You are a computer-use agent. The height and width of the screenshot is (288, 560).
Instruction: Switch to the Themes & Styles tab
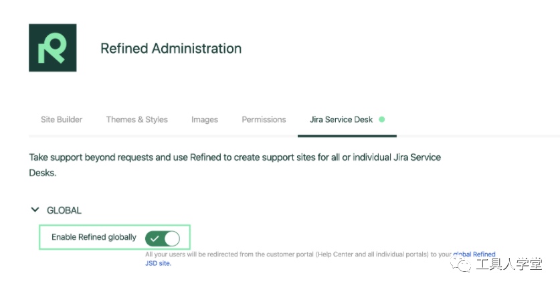click(136, 120)
